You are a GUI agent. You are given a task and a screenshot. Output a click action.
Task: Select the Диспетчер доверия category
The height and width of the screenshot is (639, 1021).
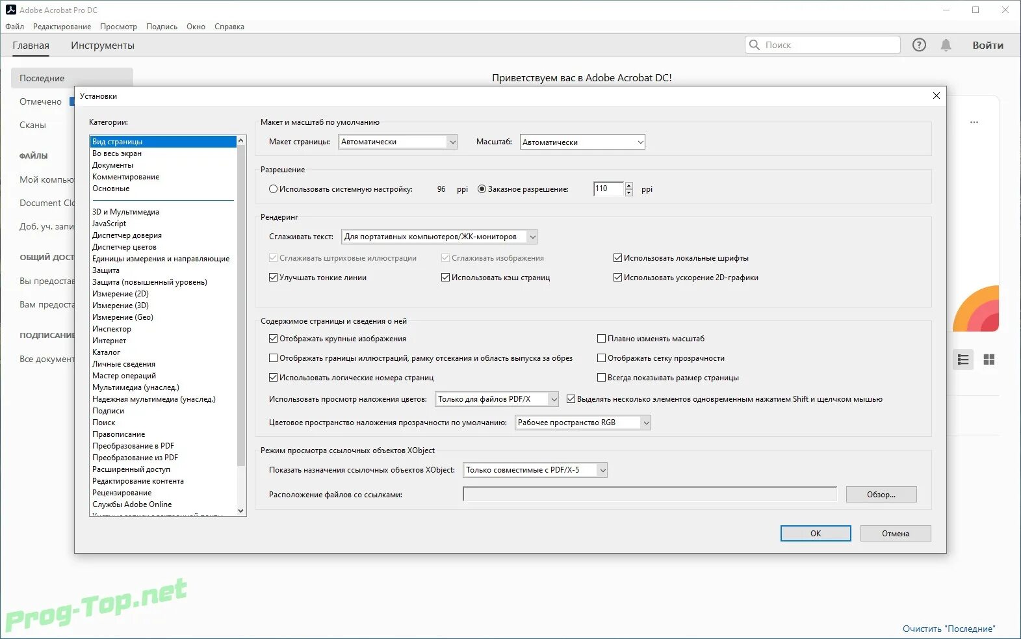pyautogui.click(x=163, y=235)
